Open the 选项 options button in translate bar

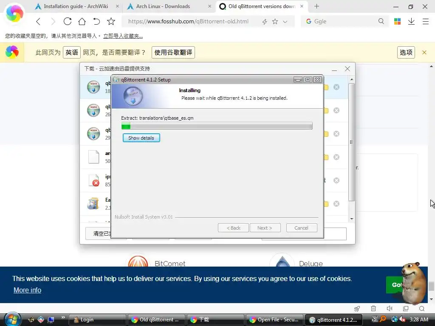click(406, 52)
